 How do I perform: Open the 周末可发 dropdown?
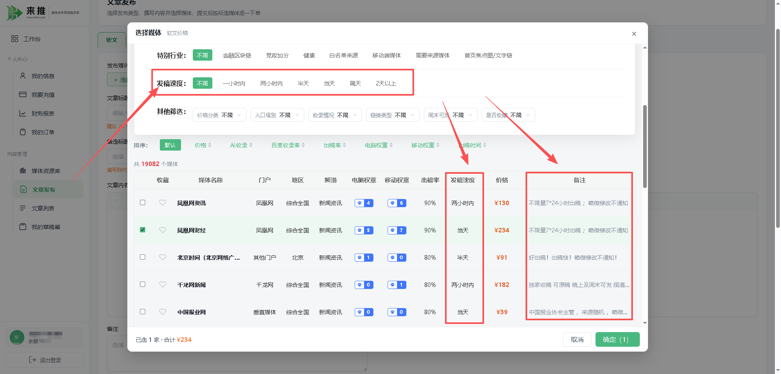[x=450, y=115]
